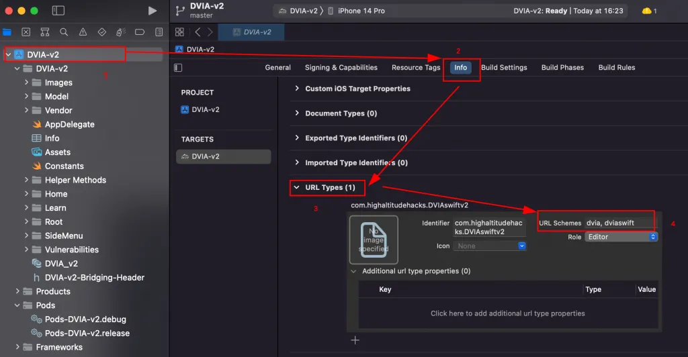This screenshot has height=357, width=688.
Task: Run the project with the play button
Action: click(153, 11)
